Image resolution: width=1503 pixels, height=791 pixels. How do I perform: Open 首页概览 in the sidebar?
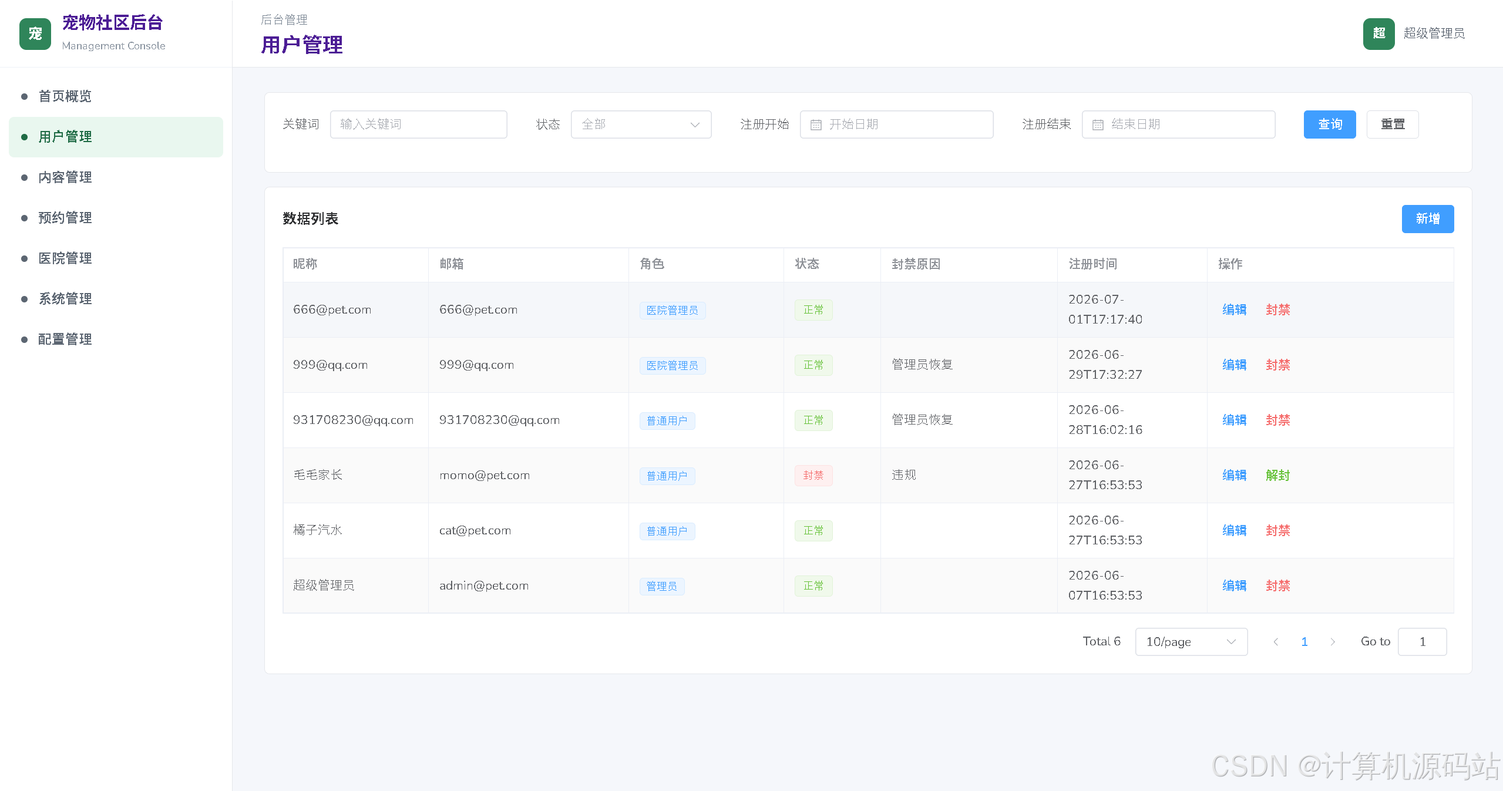click(116, 96)
